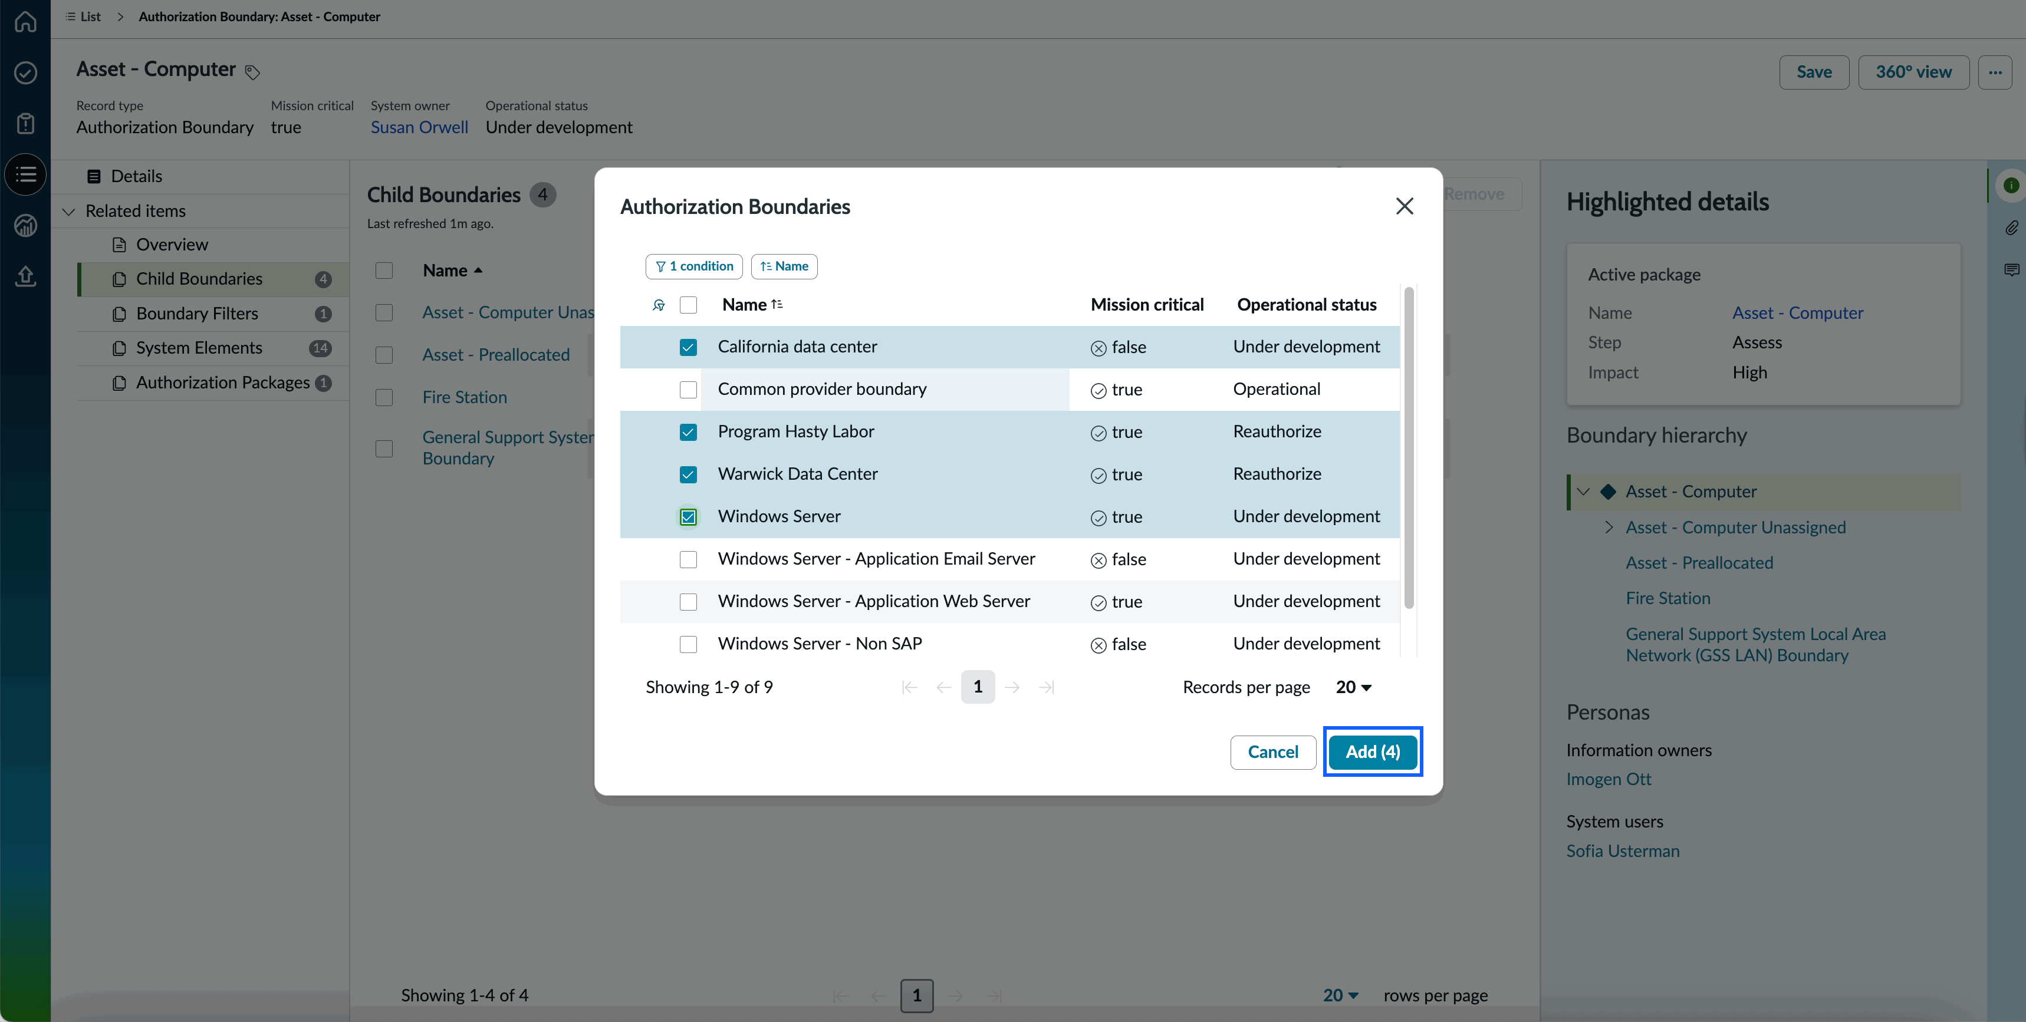Select page 1 in Child Boundaries footer
Screen dimensions: 2026x1022
tap(916, 996)
